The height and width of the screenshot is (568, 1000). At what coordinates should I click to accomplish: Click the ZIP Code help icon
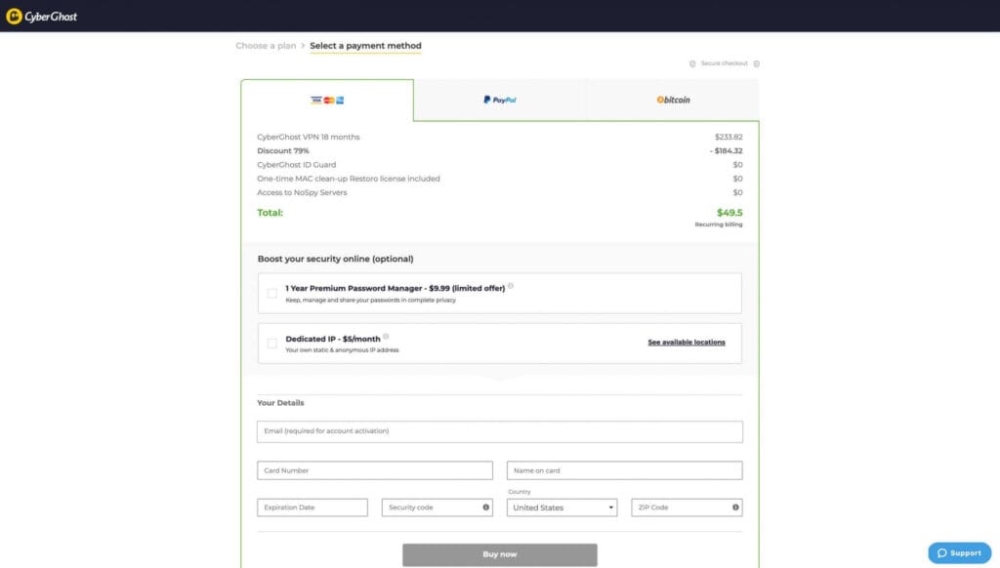[x=735, y=507]
